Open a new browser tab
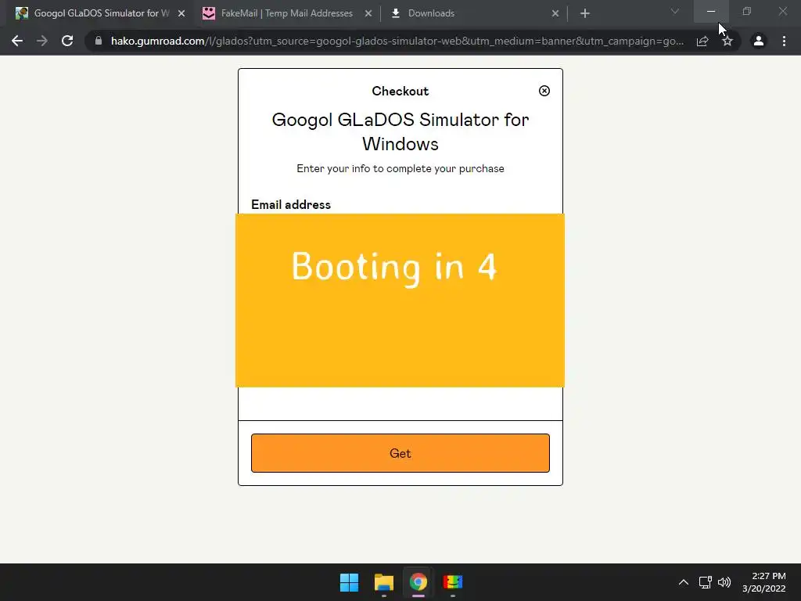This screenshot has height=601, width=801. point(585,13)
